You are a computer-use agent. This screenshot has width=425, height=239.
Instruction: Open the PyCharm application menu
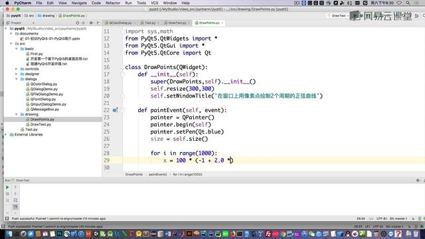click(23, 3)
